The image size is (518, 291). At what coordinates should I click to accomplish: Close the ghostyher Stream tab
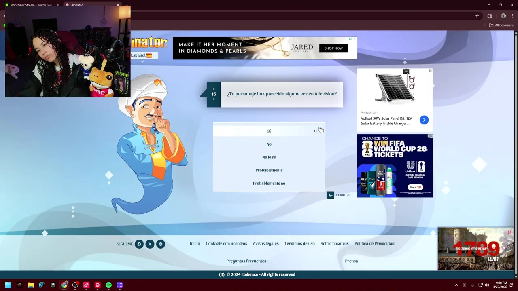57,5
